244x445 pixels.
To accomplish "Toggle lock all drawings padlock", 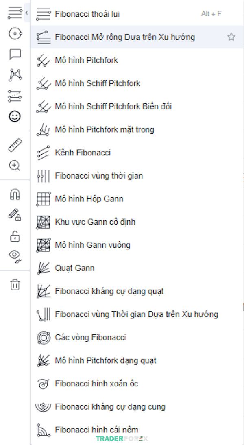I will 15,236.
